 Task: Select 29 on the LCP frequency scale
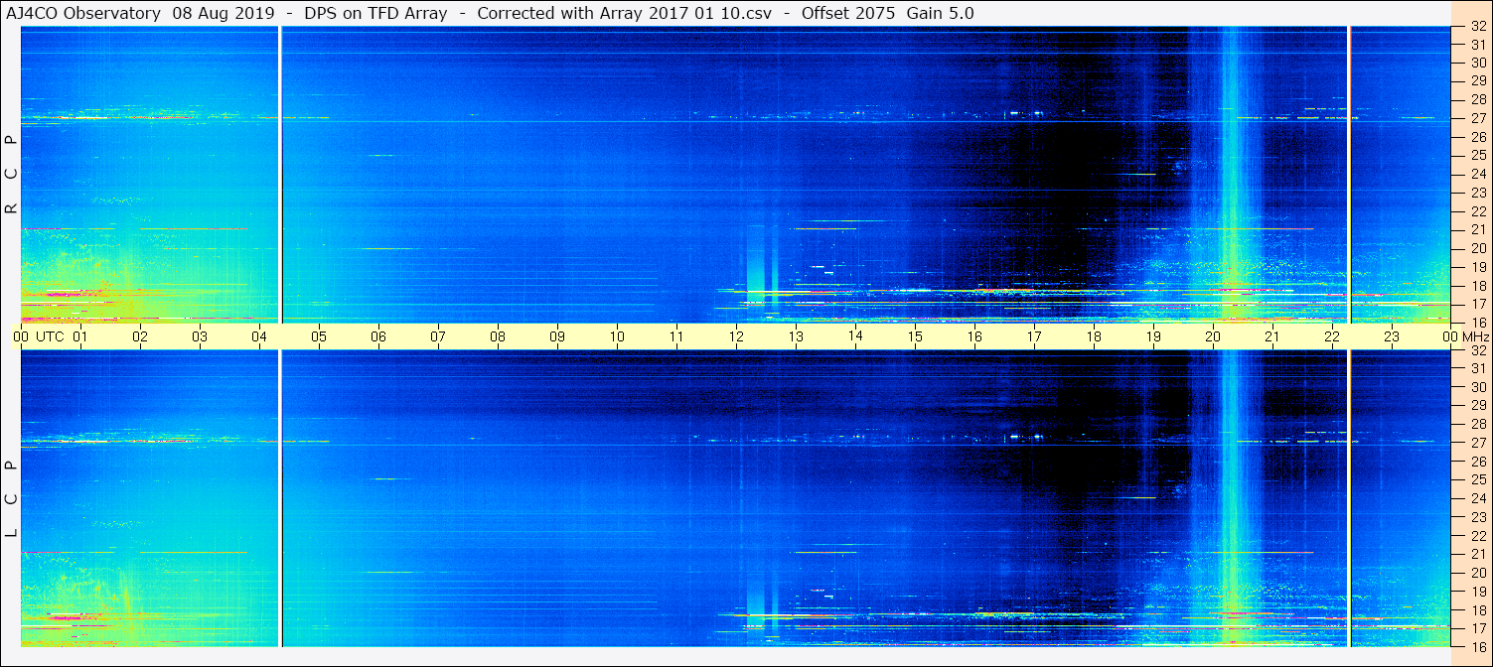point(1477,405)
